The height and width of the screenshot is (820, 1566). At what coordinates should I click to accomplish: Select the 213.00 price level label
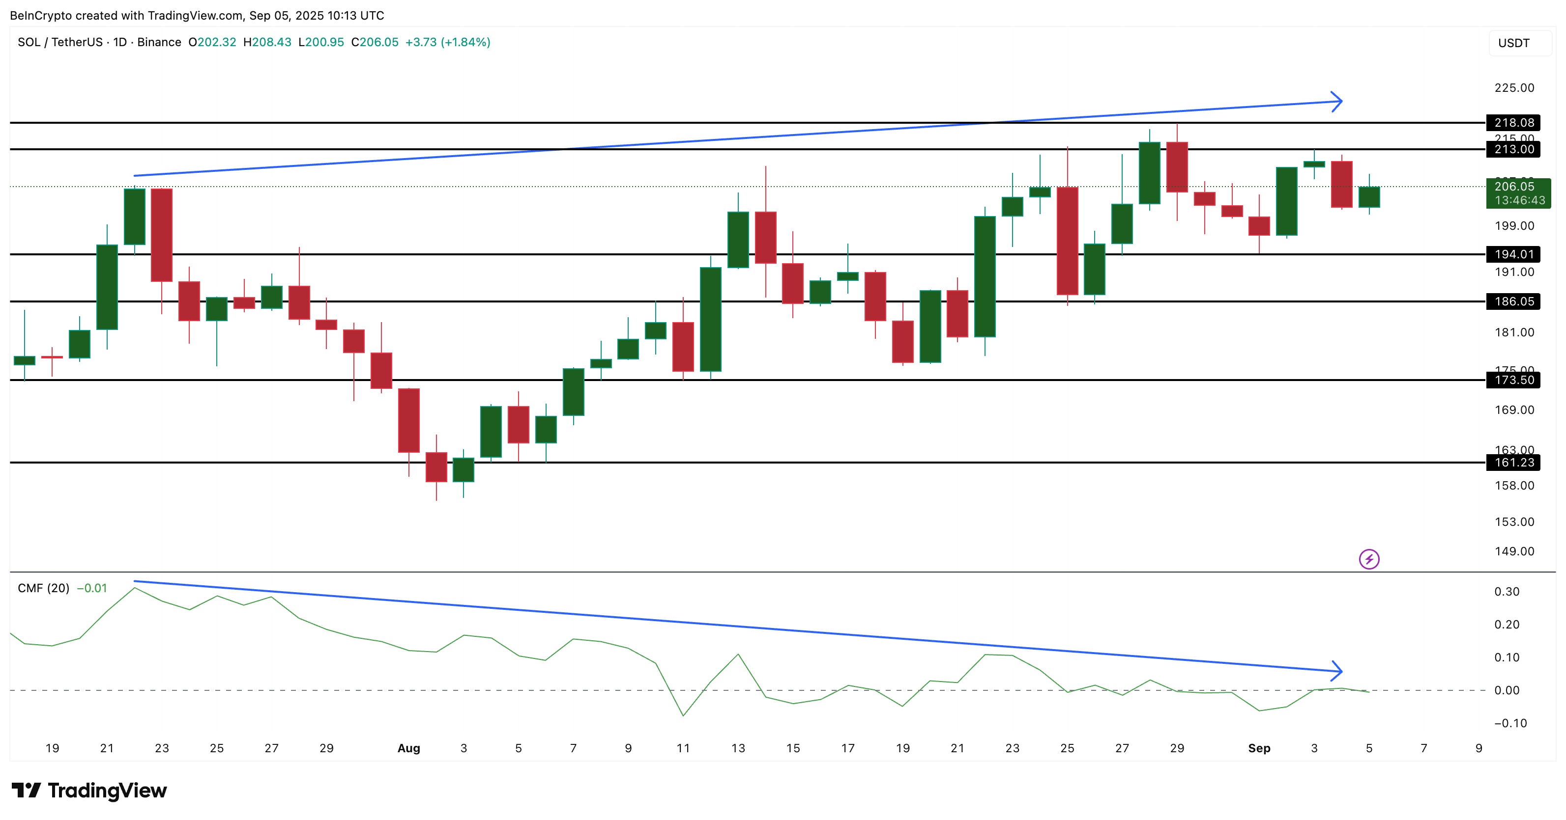[x=1513, y=149]
